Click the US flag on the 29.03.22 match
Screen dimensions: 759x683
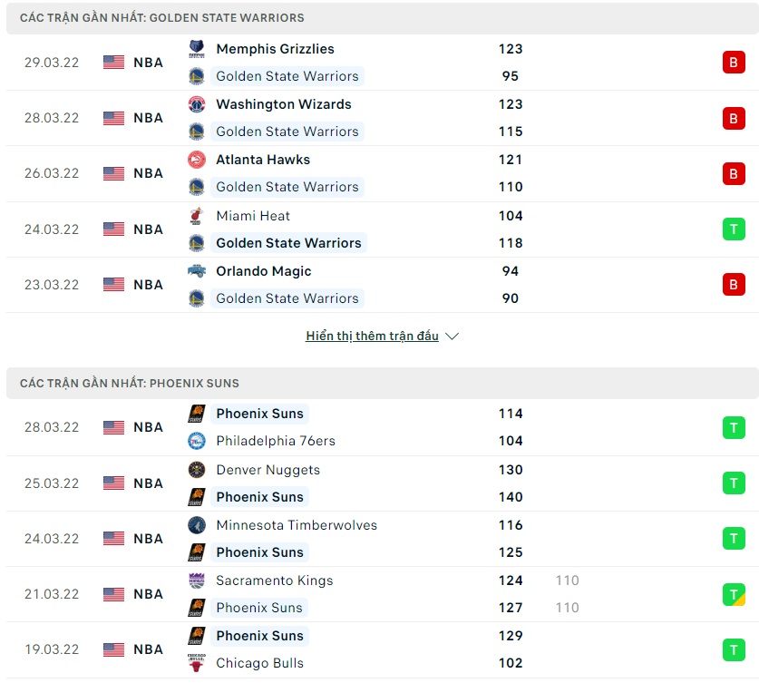click(x=113, y=63)
